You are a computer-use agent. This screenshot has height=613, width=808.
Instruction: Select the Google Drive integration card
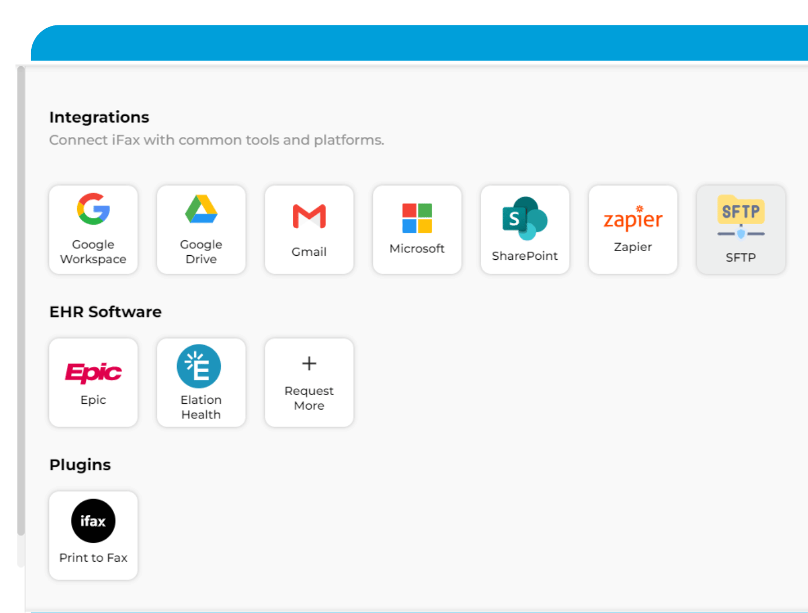pyautogui.click(x=201, y=229)
